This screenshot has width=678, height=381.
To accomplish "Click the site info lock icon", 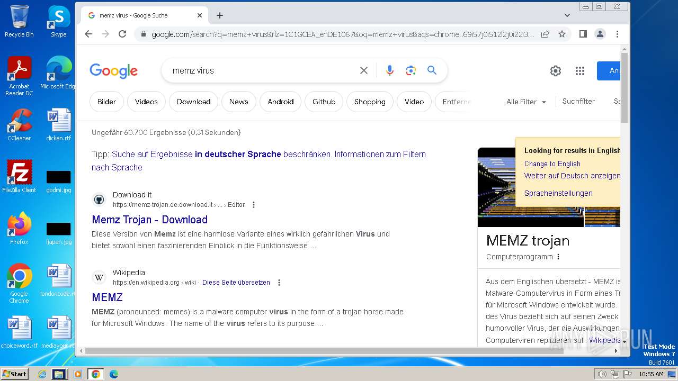I will point(143,34).
